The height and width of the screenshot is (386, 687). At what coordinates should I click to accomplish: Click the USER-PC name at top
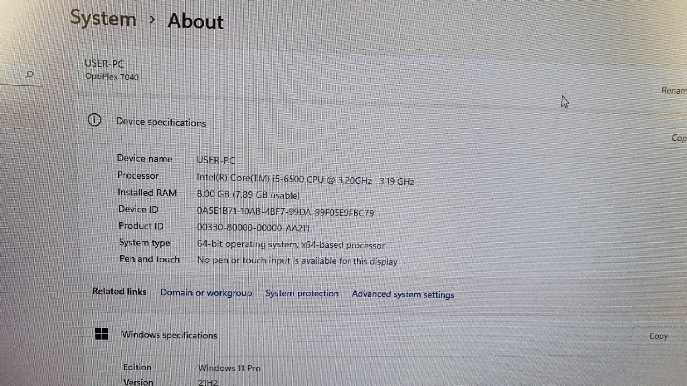tap(104, 64)
